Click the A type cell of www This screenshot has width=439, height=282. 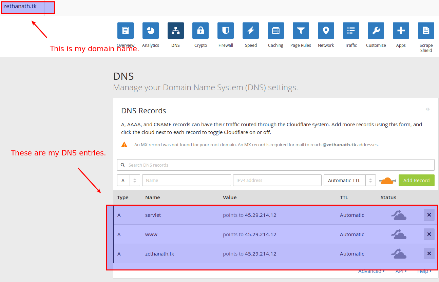tap(119, 234)
